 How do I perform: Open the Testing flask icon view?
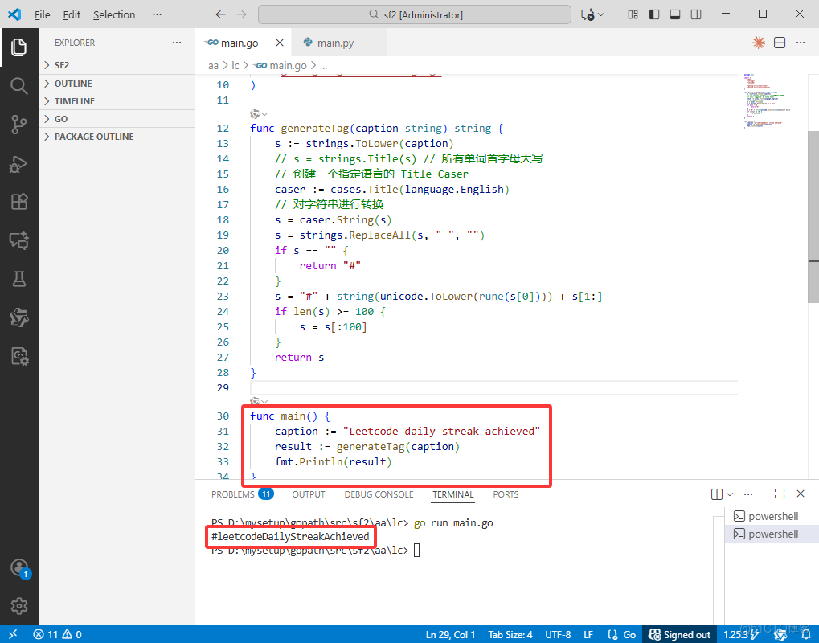point(18,279)
